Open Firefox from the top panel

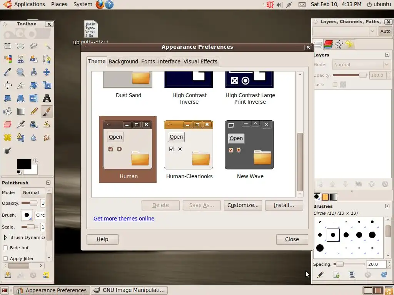(100, 5)
